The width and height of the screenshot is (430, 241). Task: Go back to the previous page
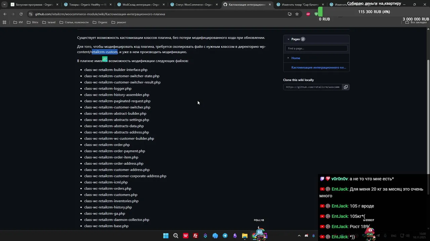coord(5,14)
